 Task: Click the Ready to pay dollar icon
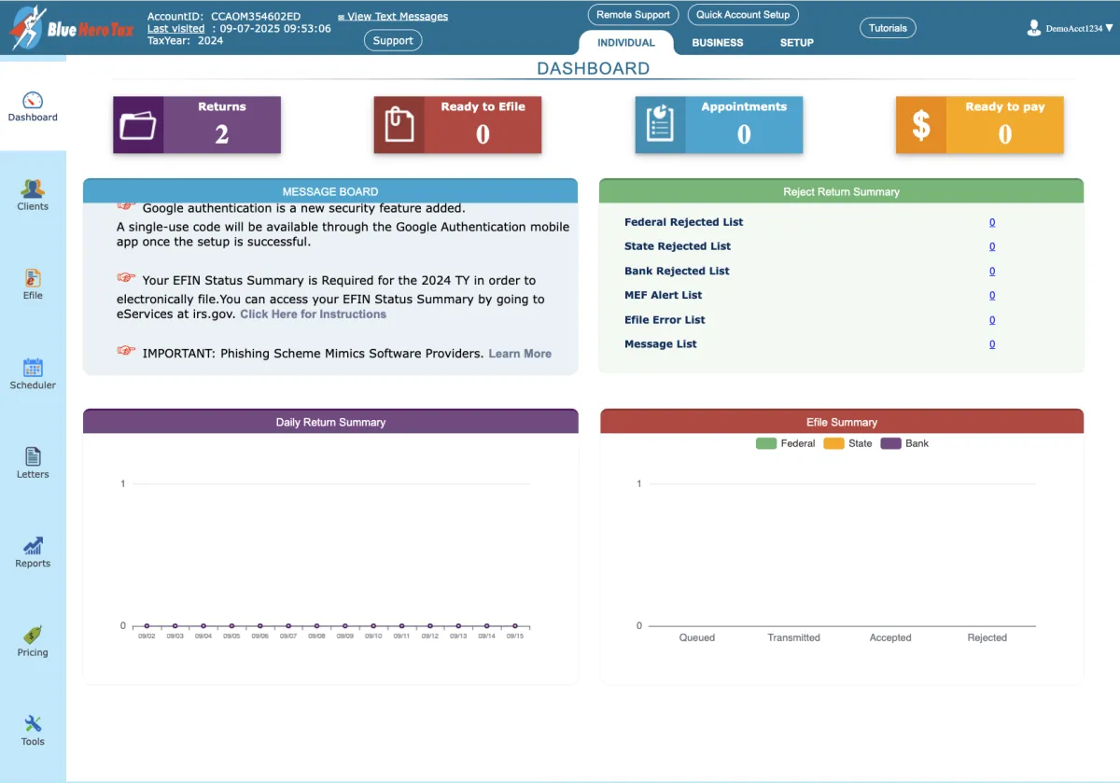coord(921,125)
